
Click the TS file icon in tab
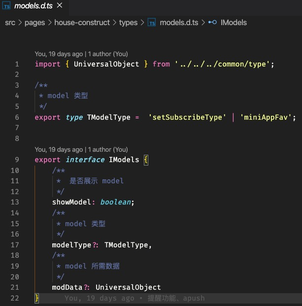[6, 6]
